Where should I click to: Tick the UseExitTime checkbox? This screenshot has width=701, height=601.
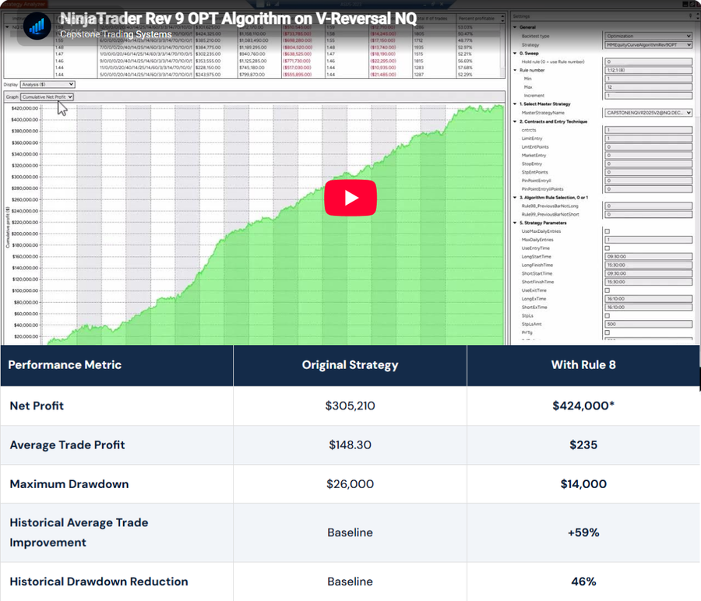(x=607, y=290)
